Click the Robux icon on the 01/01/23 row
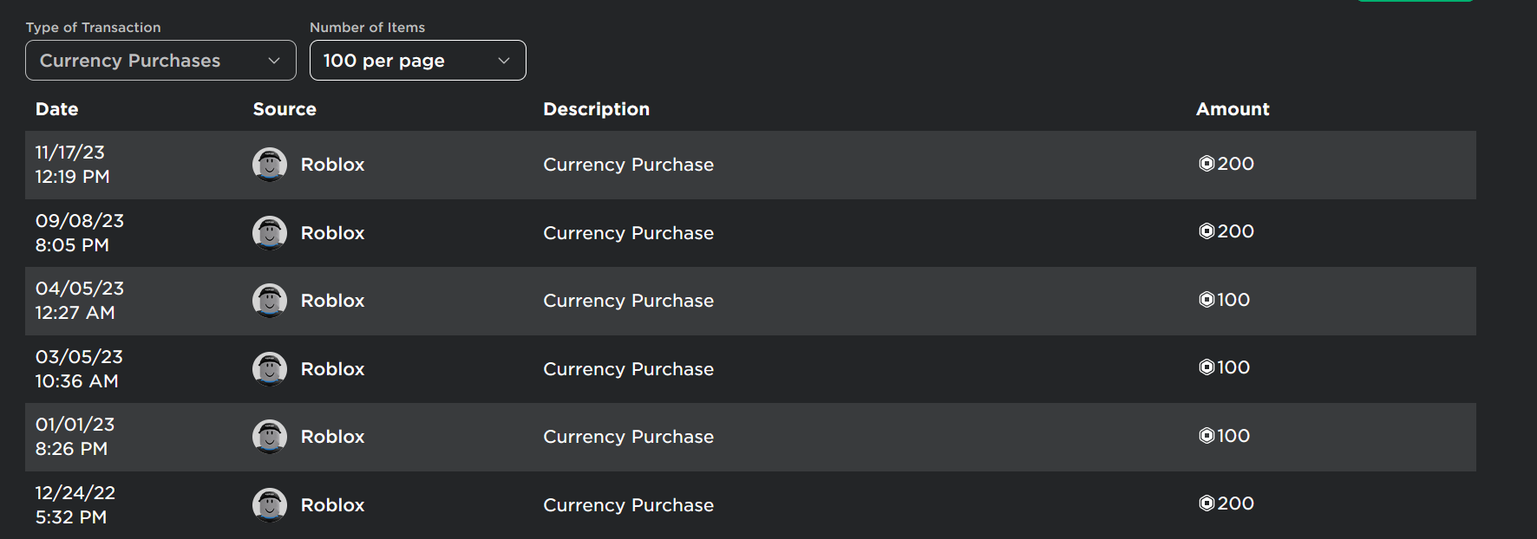Viewport: 1537px width, 539px height. click(x=1204, y=436)
